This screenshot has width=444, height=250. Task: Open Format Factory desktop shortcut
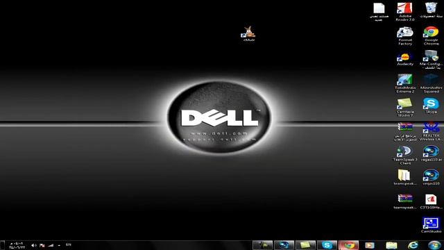[x=405, y=35]
